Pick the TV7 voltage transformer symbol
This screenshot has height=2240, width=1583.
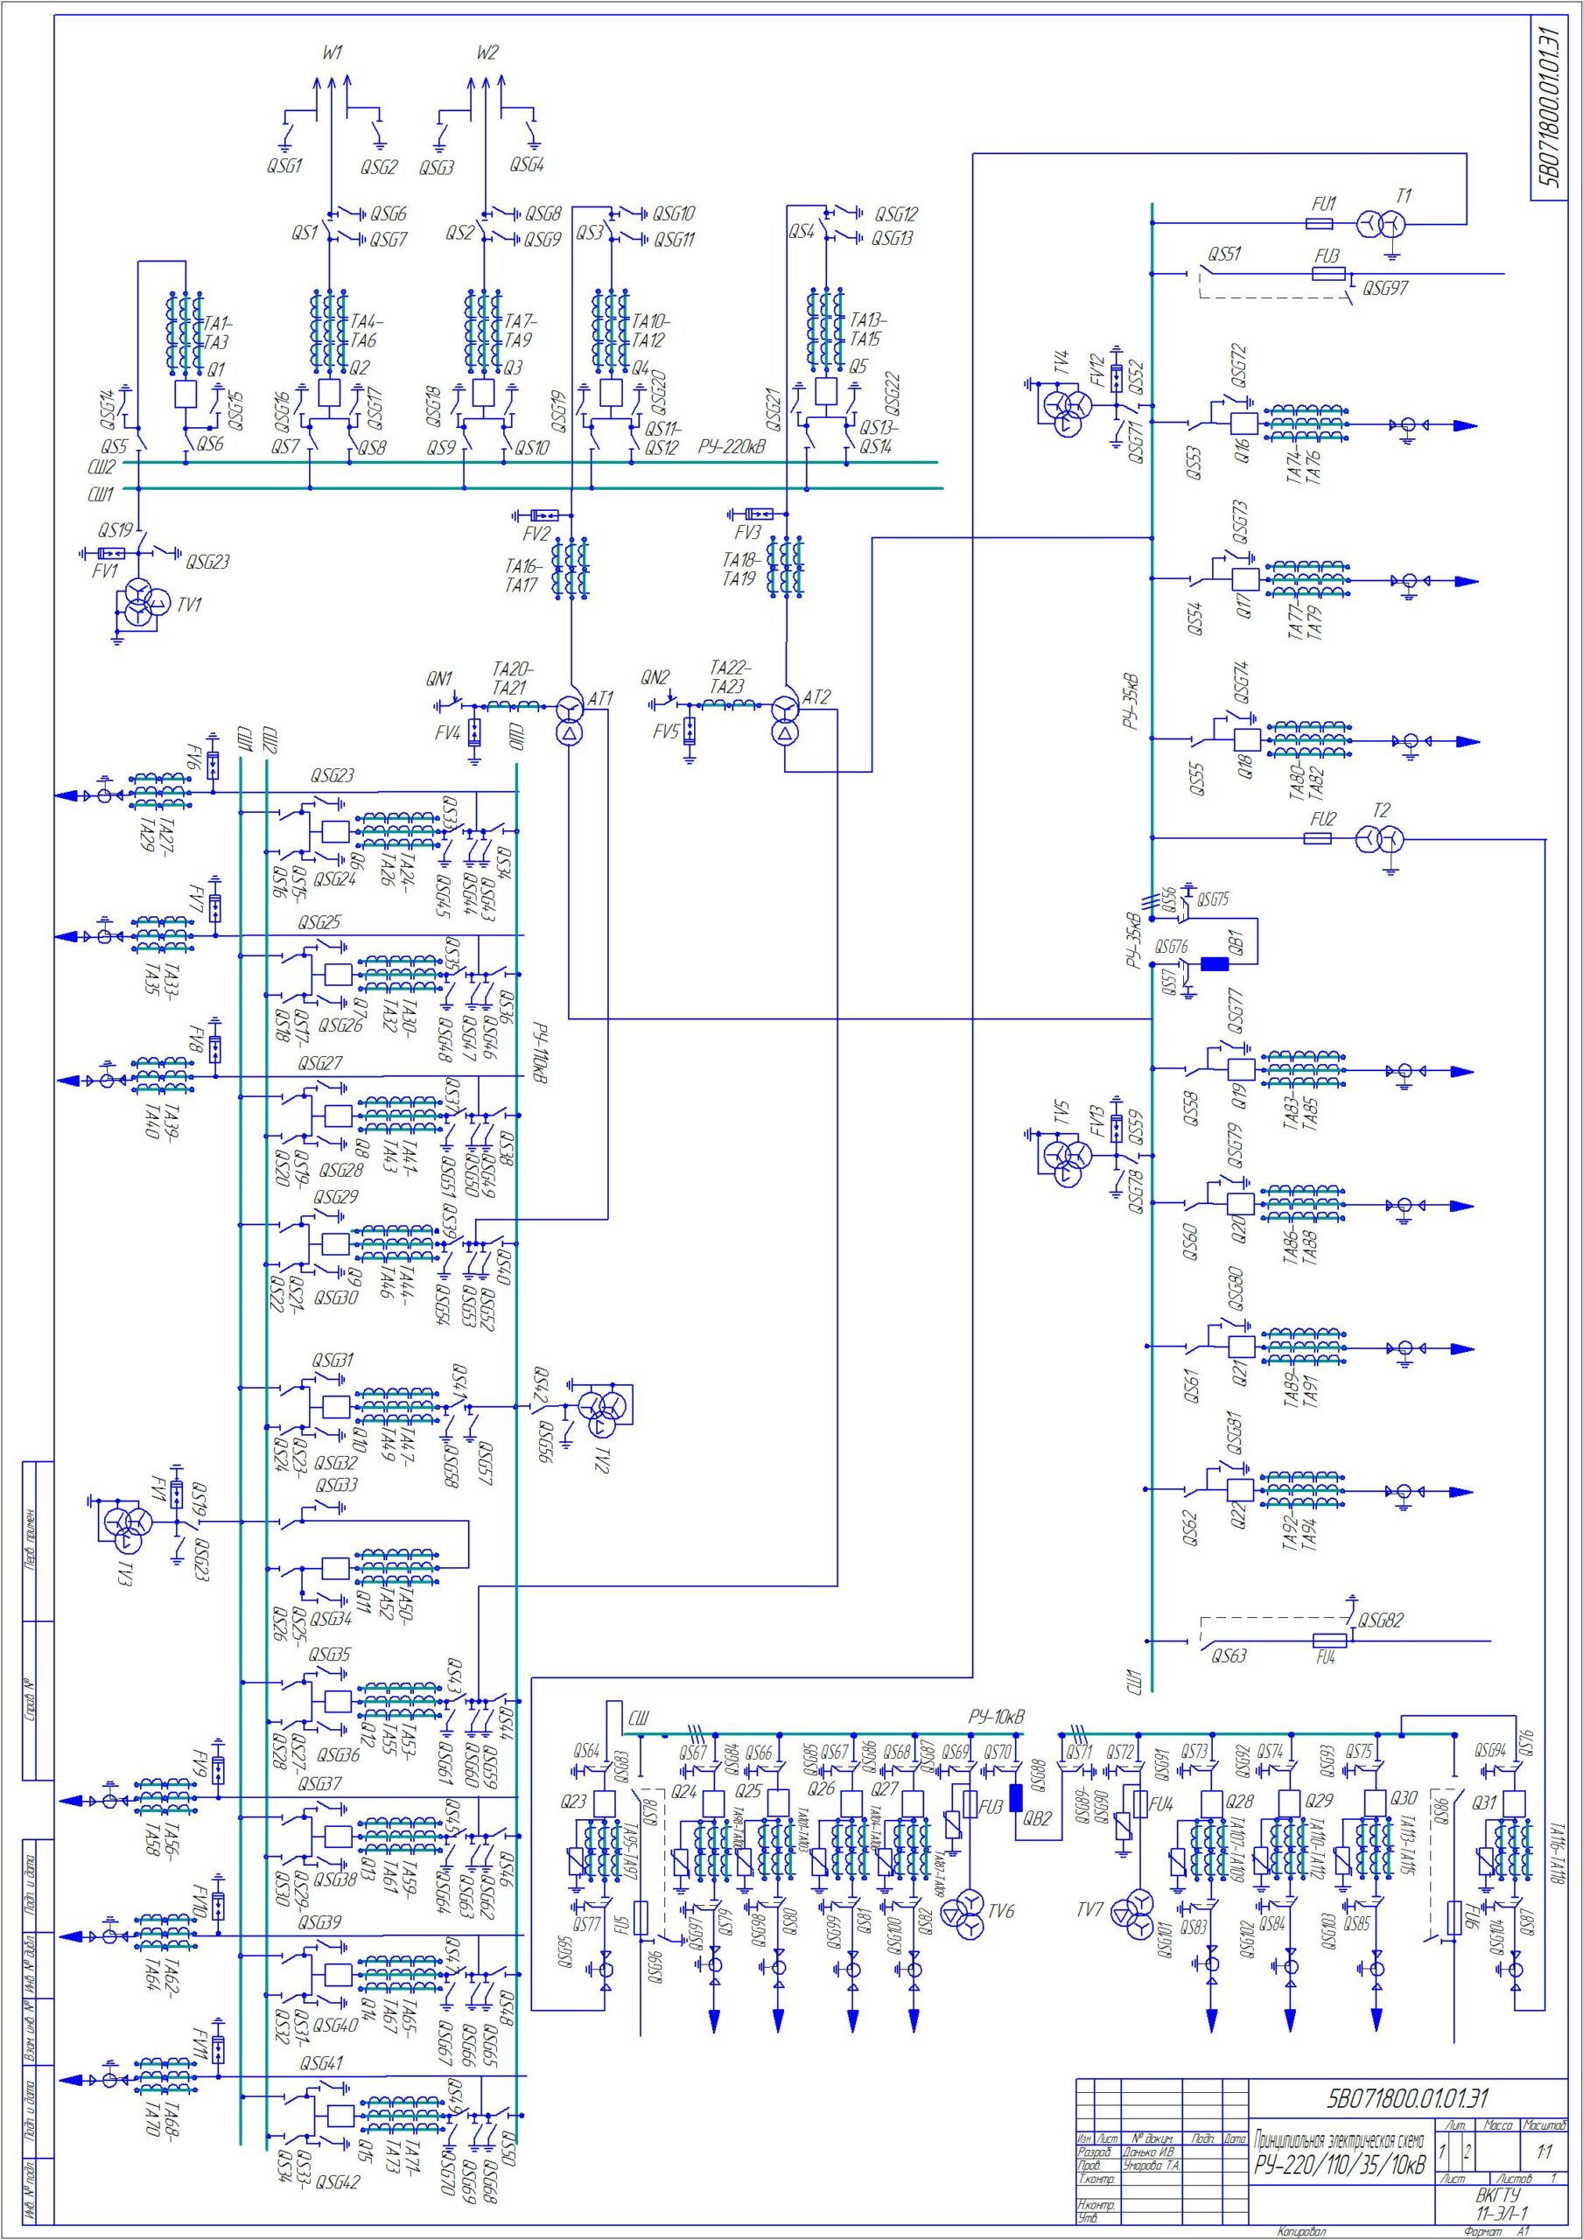point(1134,1914)
